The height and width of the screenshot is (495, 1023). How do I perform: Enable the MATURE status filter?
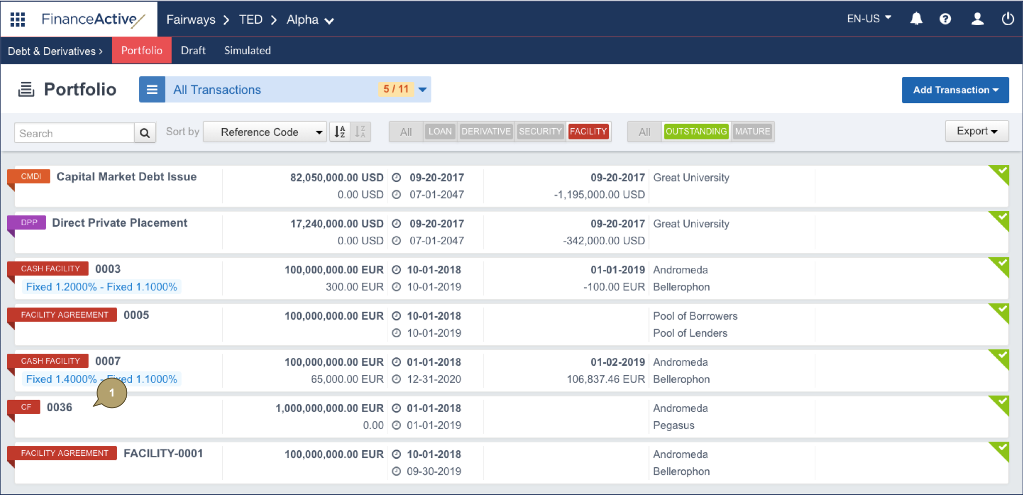[x=753, y=131]
